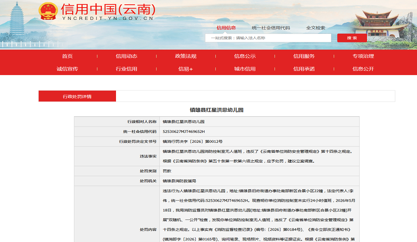Open the 信息公示 menu item

(245, 56)
